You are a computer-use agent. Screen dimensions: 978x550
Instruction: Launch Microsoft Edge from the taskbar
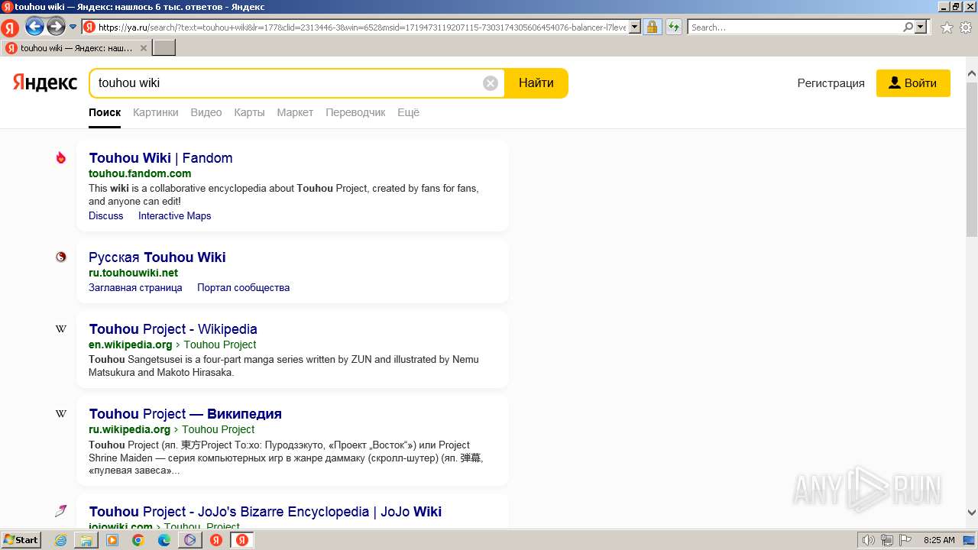[164, 540]
